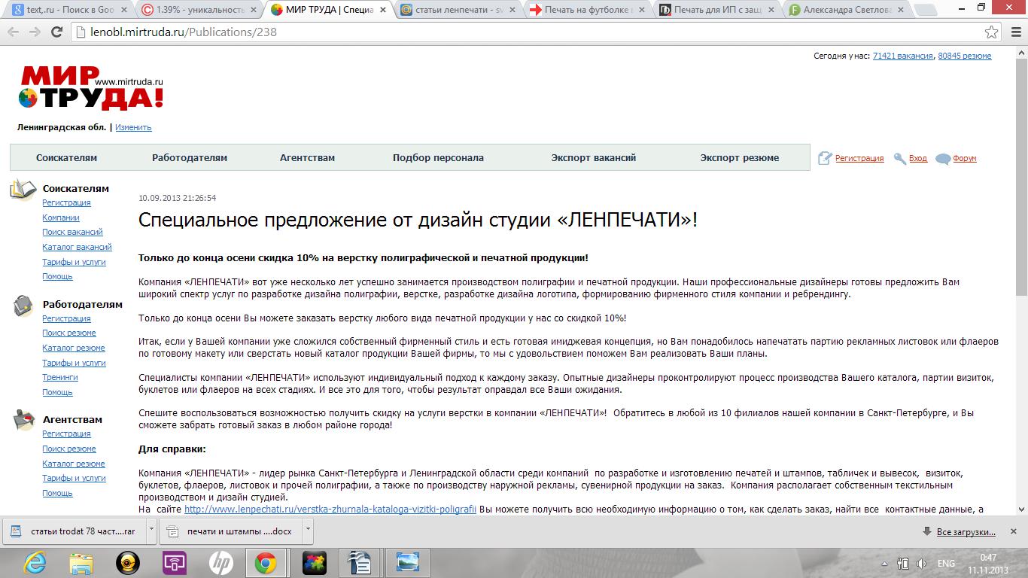
Task: Click the power and battery tray icon
Action: (x=903, y=564)
